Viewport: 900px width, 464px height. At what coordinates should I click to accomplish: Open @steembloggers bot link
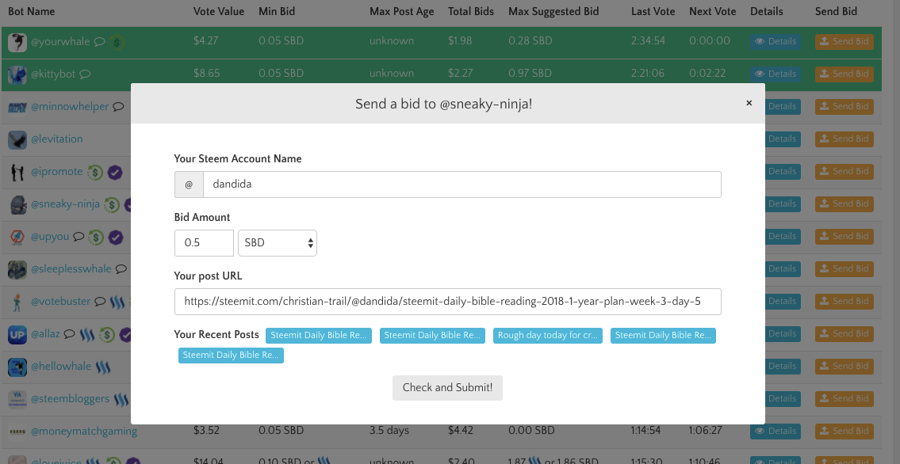(x=70, y=399)
